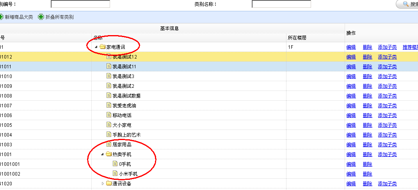This screenshot has height=190, width=418.
Task: Click the document icon beside 我是测试12
Action: [109, 57]
